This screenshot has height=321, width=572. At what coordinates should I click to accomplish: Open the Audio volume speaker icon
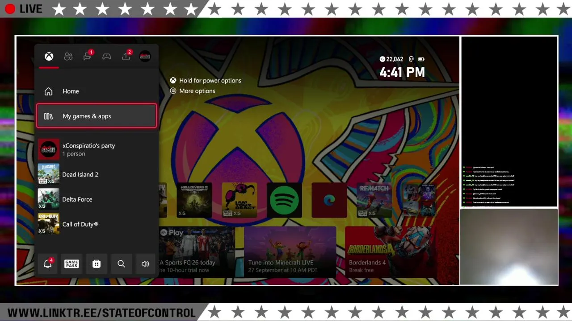point(145,264)
